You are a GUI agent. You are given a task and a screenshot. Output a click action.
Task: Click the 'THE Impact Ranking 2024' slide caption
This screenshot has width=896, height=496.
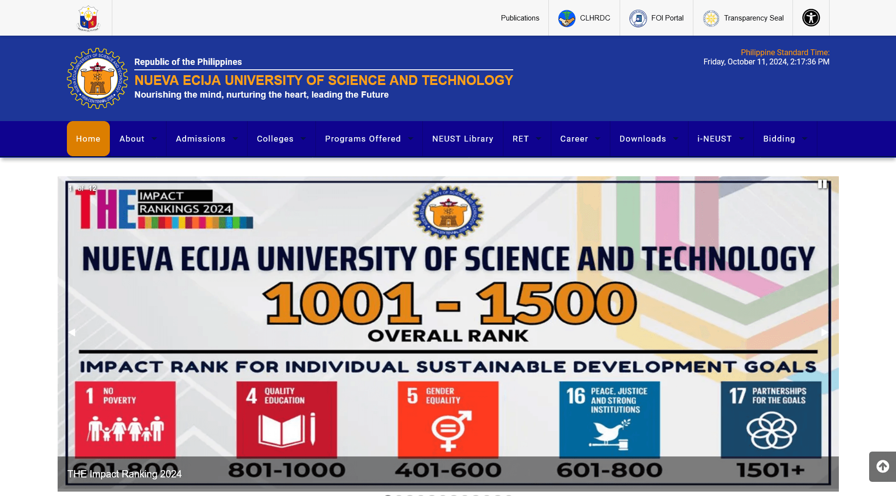125,474
